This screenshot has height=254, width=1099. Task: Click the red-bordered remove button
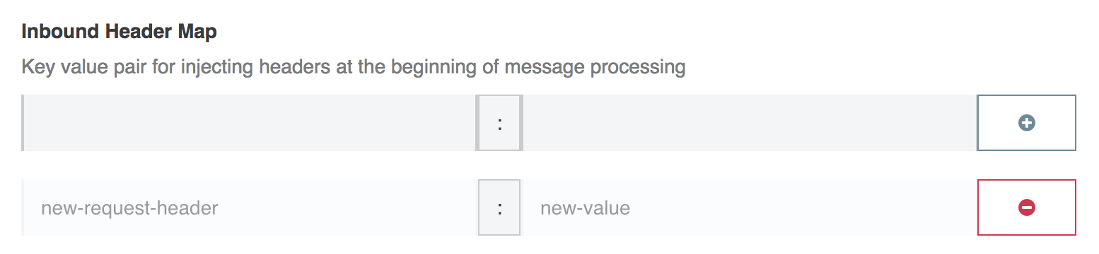point(1026,207)
